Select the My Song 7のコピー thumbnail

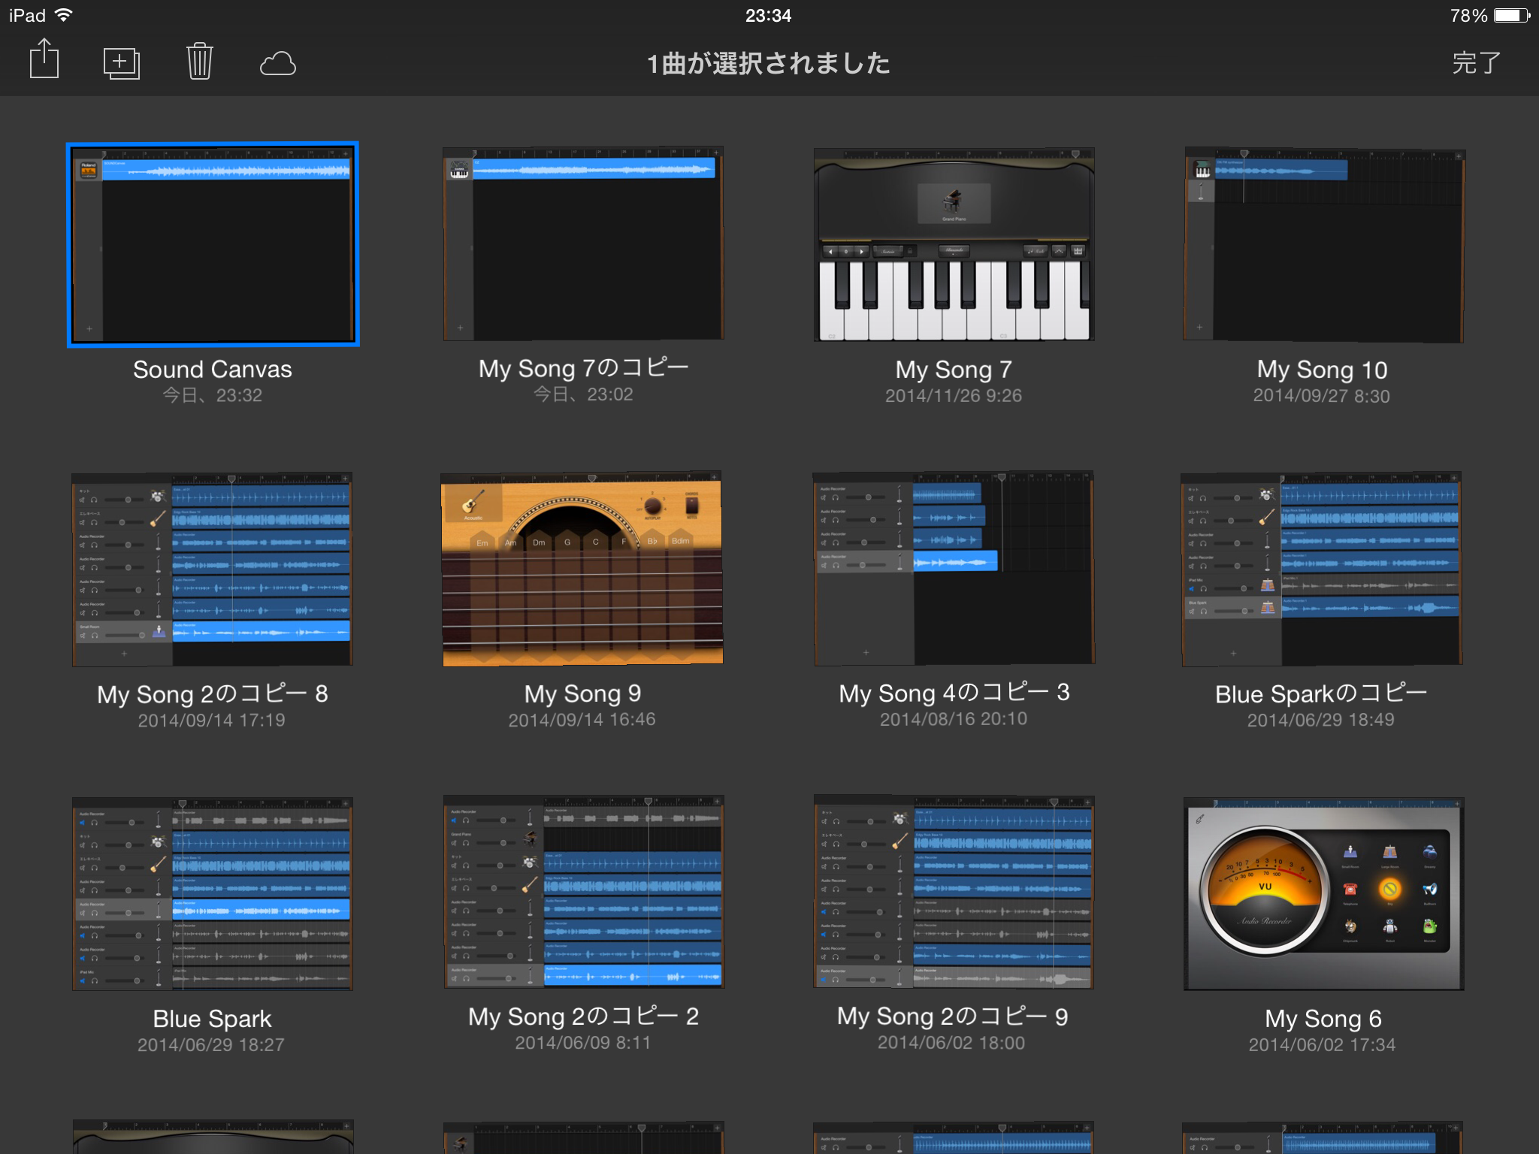click(583, 244)
